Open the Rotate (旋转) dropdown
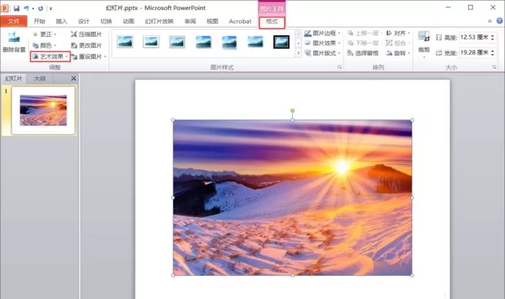The image size is (505, 299). click(398, 53)
